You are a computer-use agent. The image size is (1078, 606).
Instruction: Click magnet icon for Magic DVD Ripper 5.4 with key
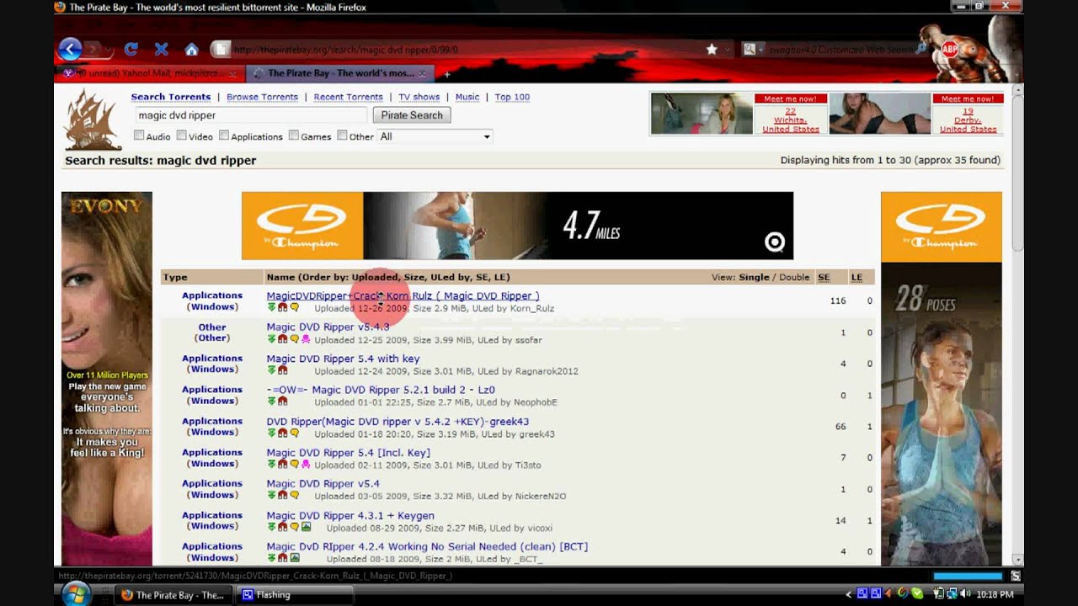(x=282, y=370)
